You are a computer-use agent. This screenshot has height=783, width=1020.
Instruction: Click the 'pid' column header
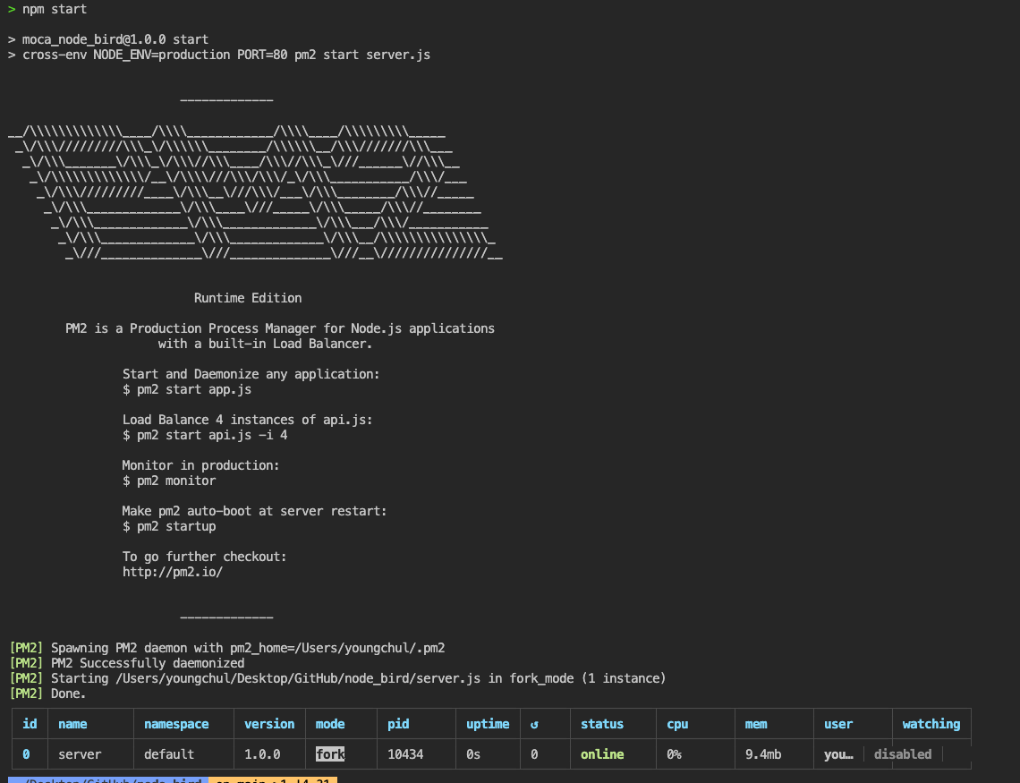398,724
